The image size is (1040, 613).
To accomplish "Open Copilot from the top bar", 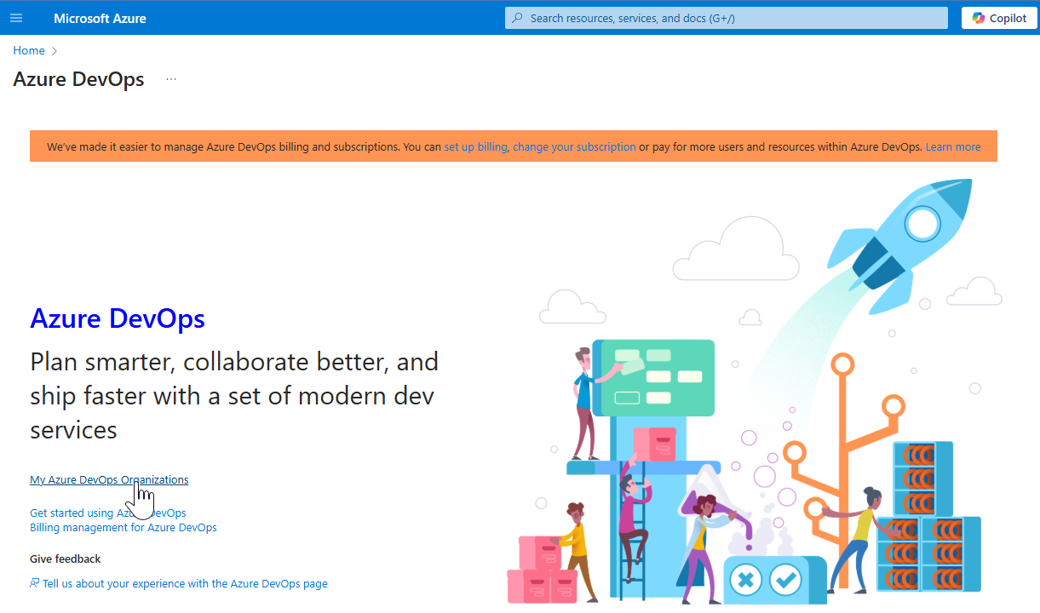I will pyautogui.click(x=998, y=17).
